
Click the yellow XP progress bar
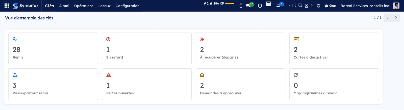pos(230,4)
